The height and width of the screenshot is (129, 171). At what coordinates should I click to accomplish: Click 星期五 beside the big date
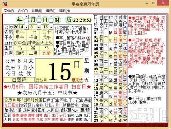(x=87, y=70)
